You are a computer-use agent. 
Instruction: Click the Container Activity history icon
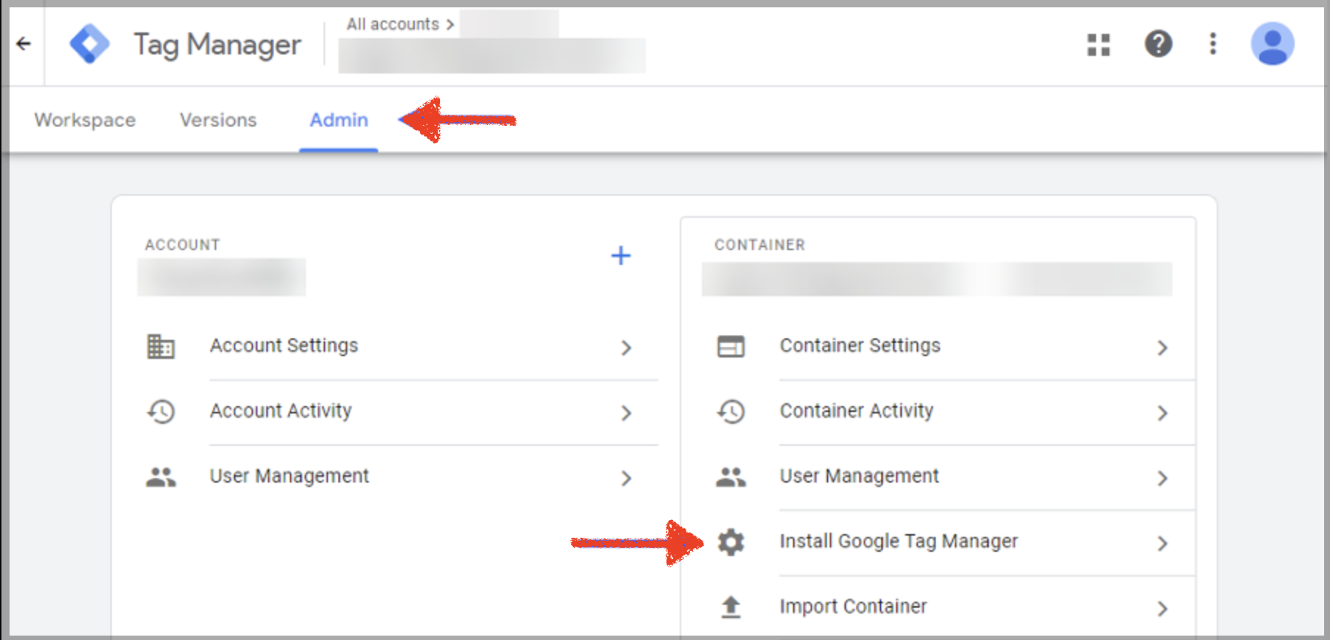pos(730,411)
